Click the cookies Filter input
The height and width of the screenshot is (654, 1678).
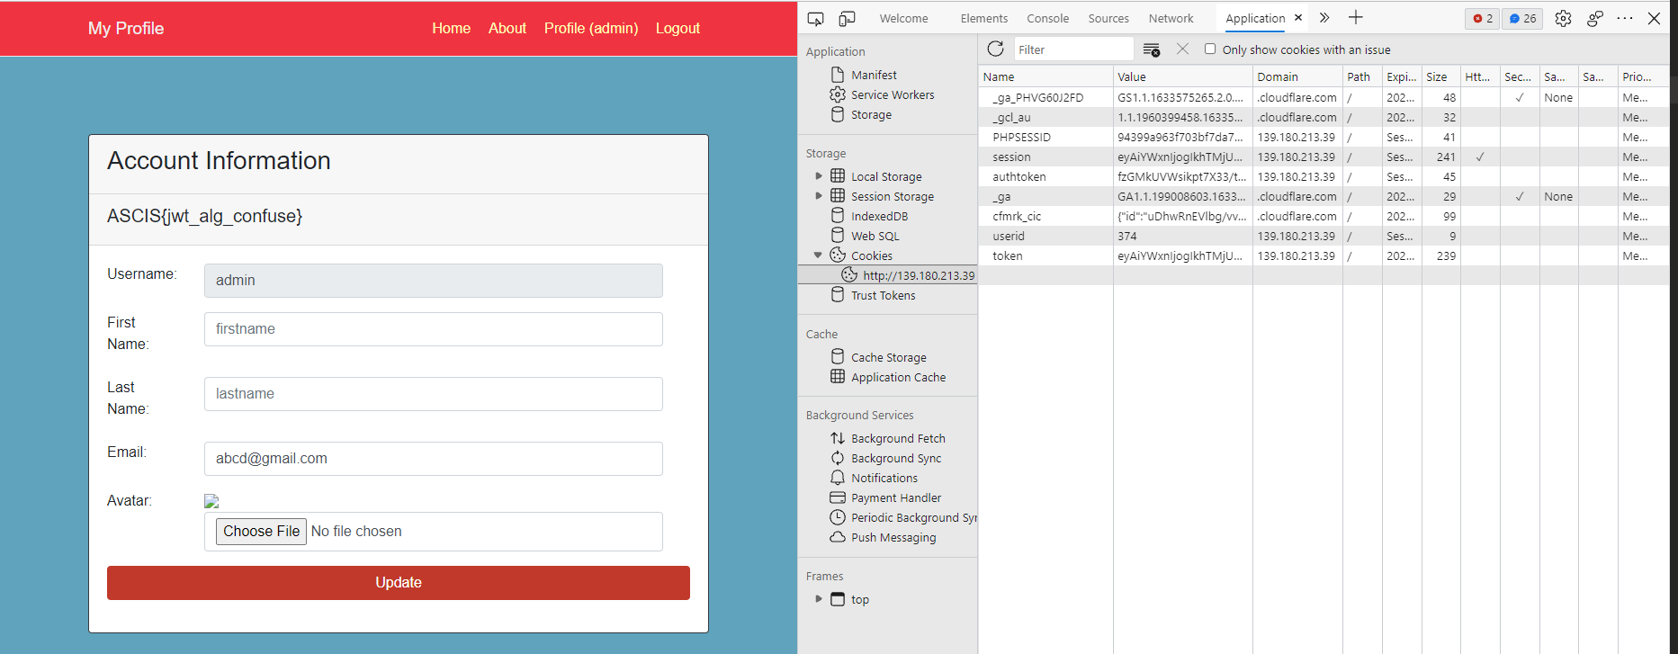click(1073, 49)
